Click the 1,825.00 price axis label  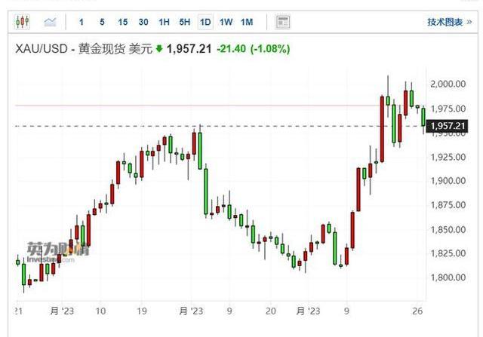coord(448,253)
